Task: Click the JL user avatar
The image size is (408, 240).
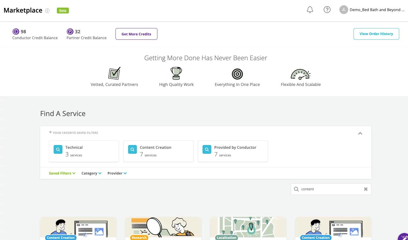Action: click(344, 10)
